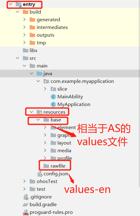Click the base folder icon
The width and height of the screenshot is (140, 216).
tap(46, 120)
